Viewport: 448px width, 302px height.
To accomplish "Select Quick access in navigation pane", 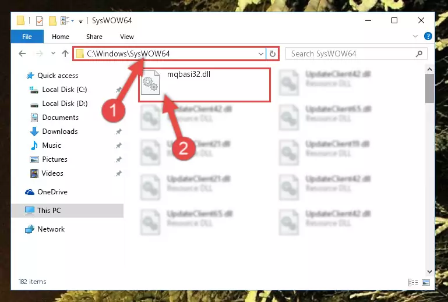I will [58, 76].
